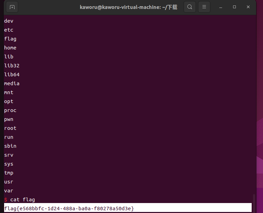
Task: Click the 'opt' directory line
Action: coord(9,102)
